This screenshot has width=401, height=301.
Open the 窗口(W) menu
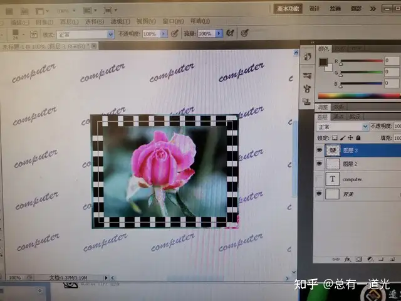point(174,21)
